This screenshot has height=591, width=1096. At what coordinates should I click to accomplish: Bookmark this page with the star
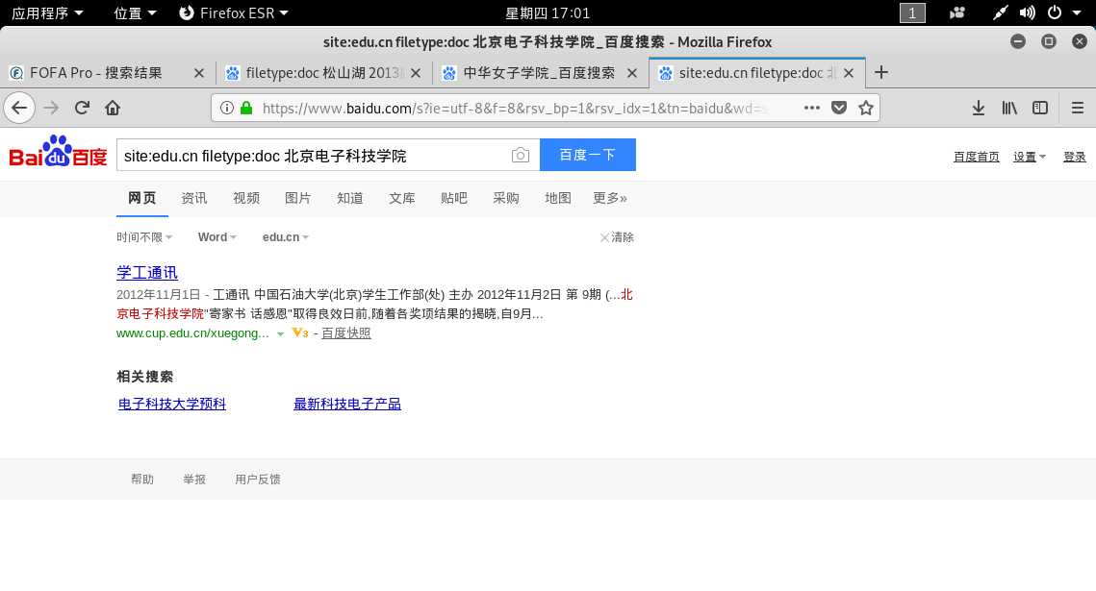[866, 109]
